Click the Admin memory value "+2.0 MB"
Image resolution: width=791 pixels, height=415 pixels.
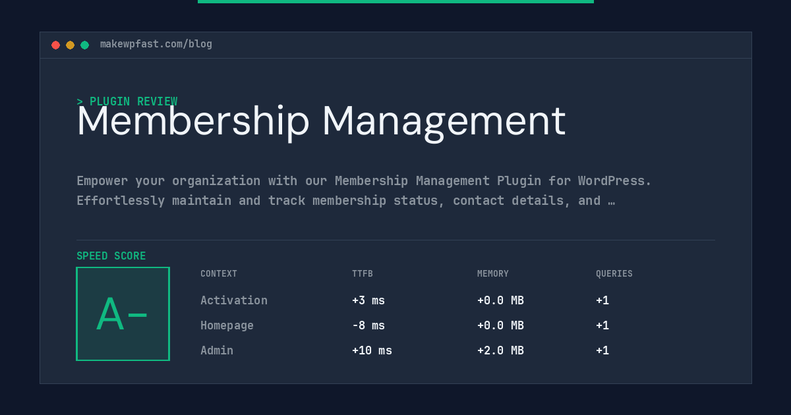click(500, 350)
